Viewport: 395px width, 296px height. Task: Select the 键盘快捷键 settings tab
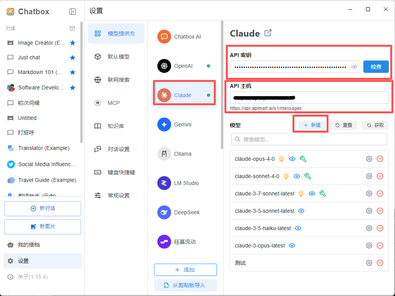tap(116, 172)
